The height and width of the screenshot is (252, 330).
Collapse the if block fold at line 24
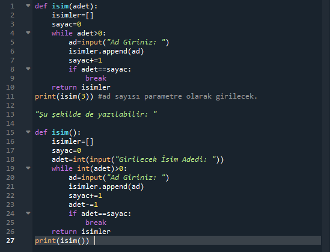[28, 214]
